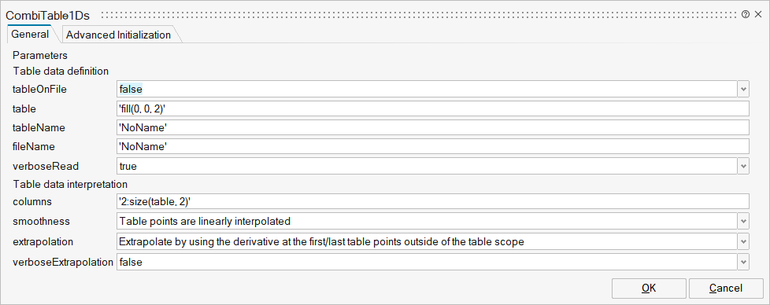
Task: Close the CombiTable1Ds dialog with the X icon
Action: tap(758, 15)
